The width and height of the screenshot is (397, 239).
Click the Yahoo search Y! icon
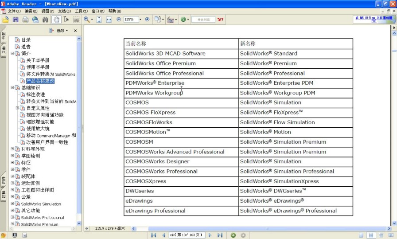pos(221,20)
